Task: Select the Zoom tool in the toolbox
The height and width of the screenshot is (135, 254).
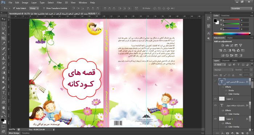Action: pyautogui.click(x=3, y=112)
